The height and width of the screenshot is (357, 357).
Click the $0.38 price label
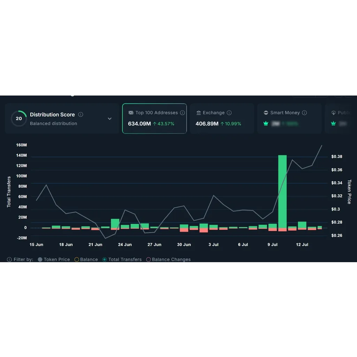pyautogui.click(x=337, y=157)
